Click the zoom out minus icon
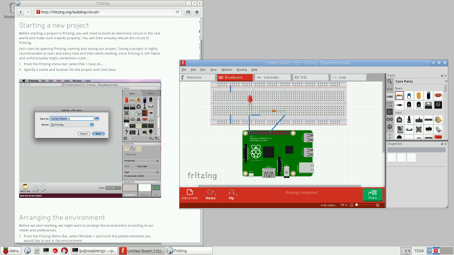The height and width of the screenshot is (255, 454). (351, 205)
